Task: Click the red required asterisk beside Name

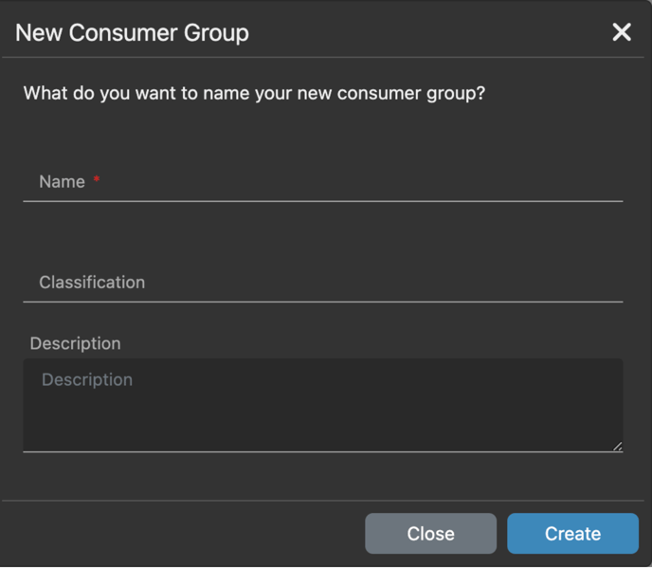Action: coord(97,178)
